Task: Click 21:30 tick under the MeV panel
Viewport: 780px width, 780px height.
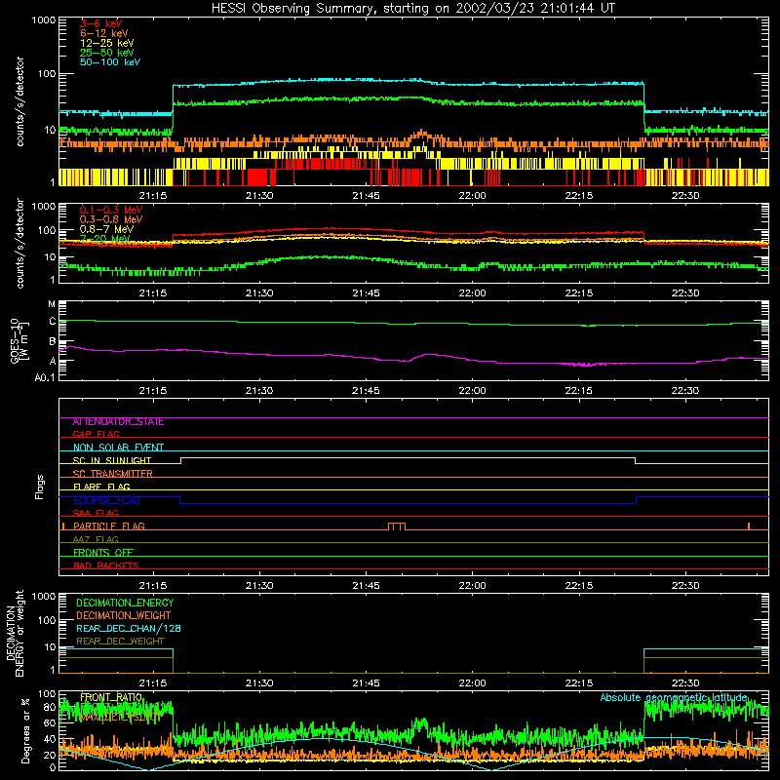Action: pos(259,293)
